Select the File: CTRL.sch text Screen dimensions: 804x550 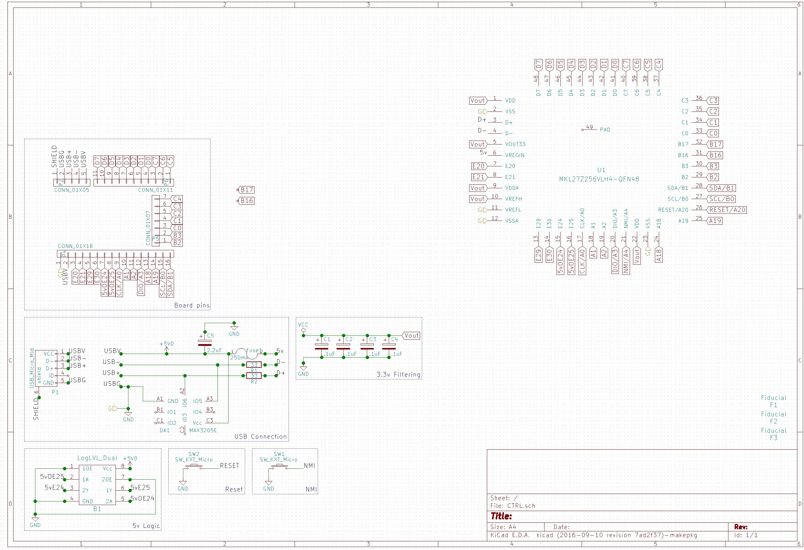point(513,505)
